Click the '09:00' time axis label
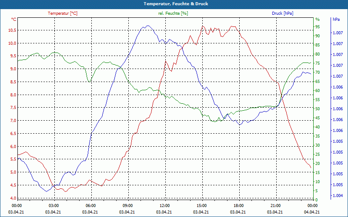This screenshot has height=217, width=348. coord(127,205)
